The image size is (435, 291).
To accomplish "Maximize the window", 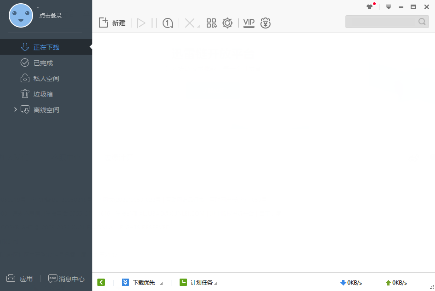I will 413,7.
